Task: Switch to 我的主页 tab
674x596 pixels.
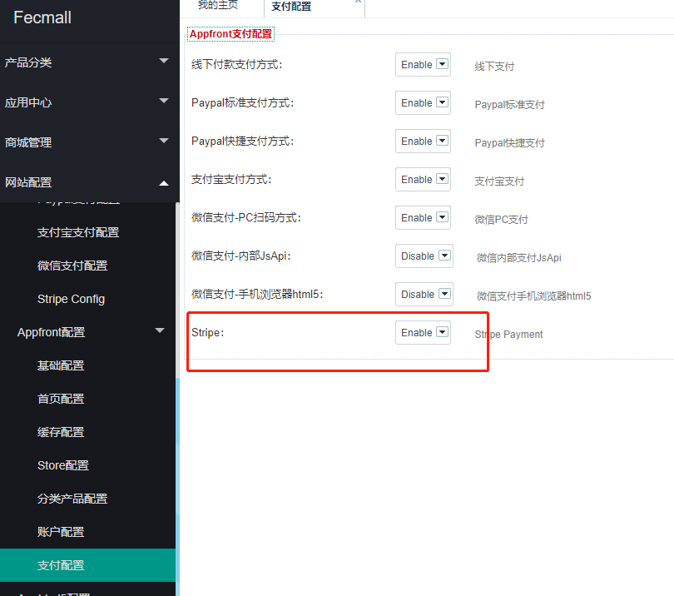Action: [217, 5]
